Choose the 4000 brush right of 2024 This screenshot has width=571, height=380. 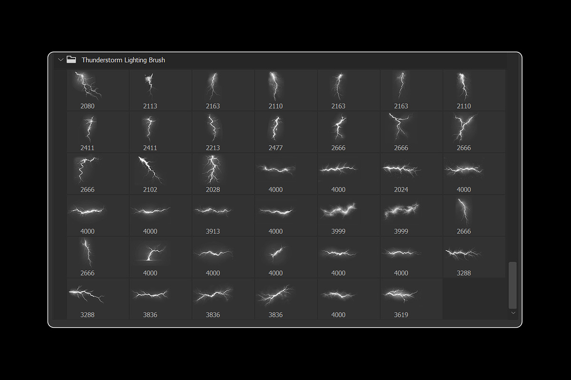coord(474,174)
